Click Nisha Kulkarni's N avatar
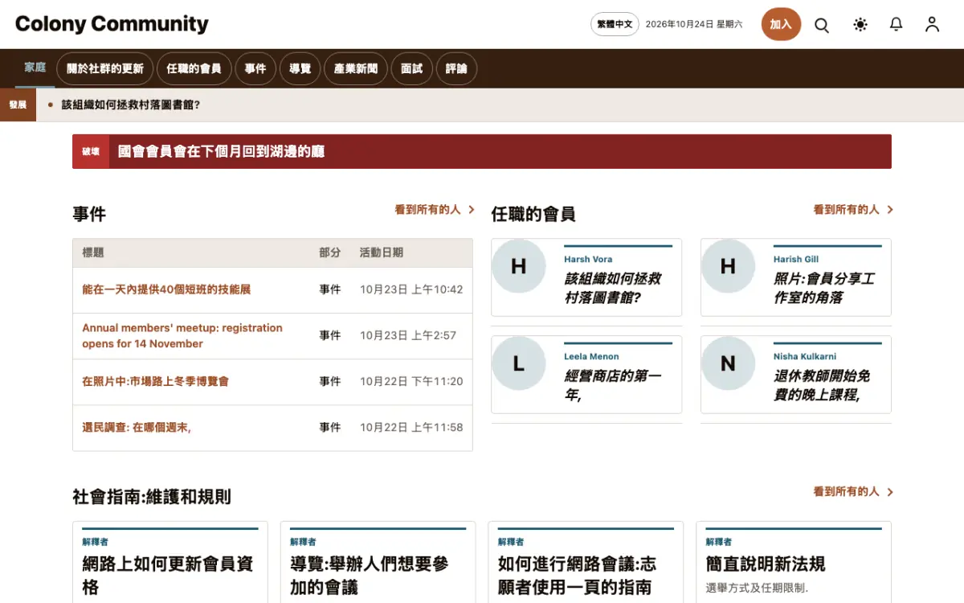964x603 pixels. [728, 363]
